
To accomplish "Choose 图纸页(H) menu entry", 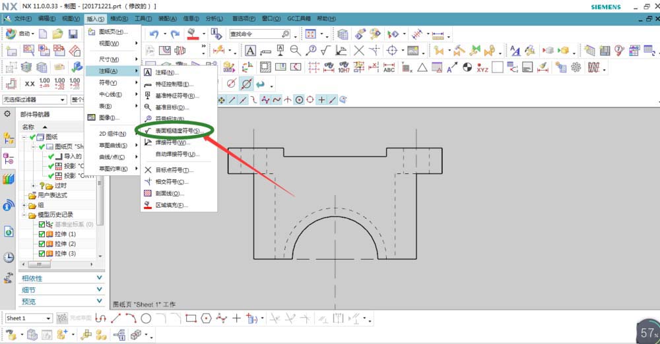I will [113, 32].
